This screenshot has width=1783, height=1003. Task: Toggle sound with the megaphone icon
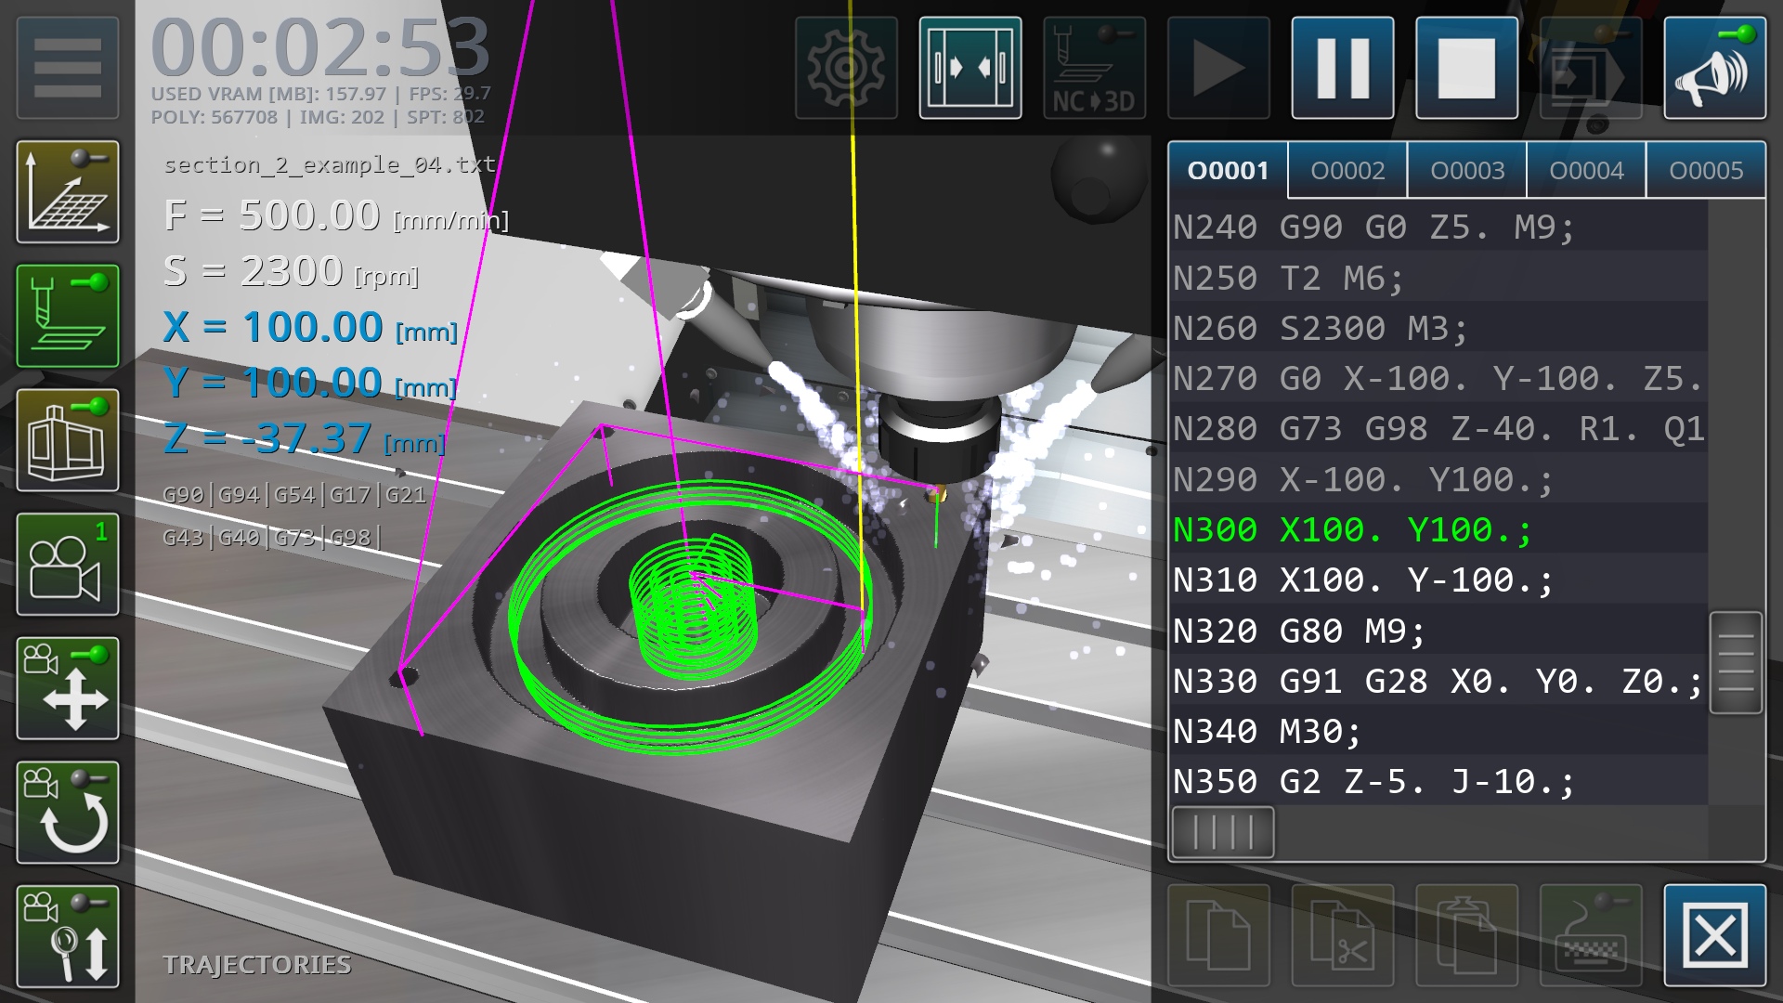[x=1714, y=68]
